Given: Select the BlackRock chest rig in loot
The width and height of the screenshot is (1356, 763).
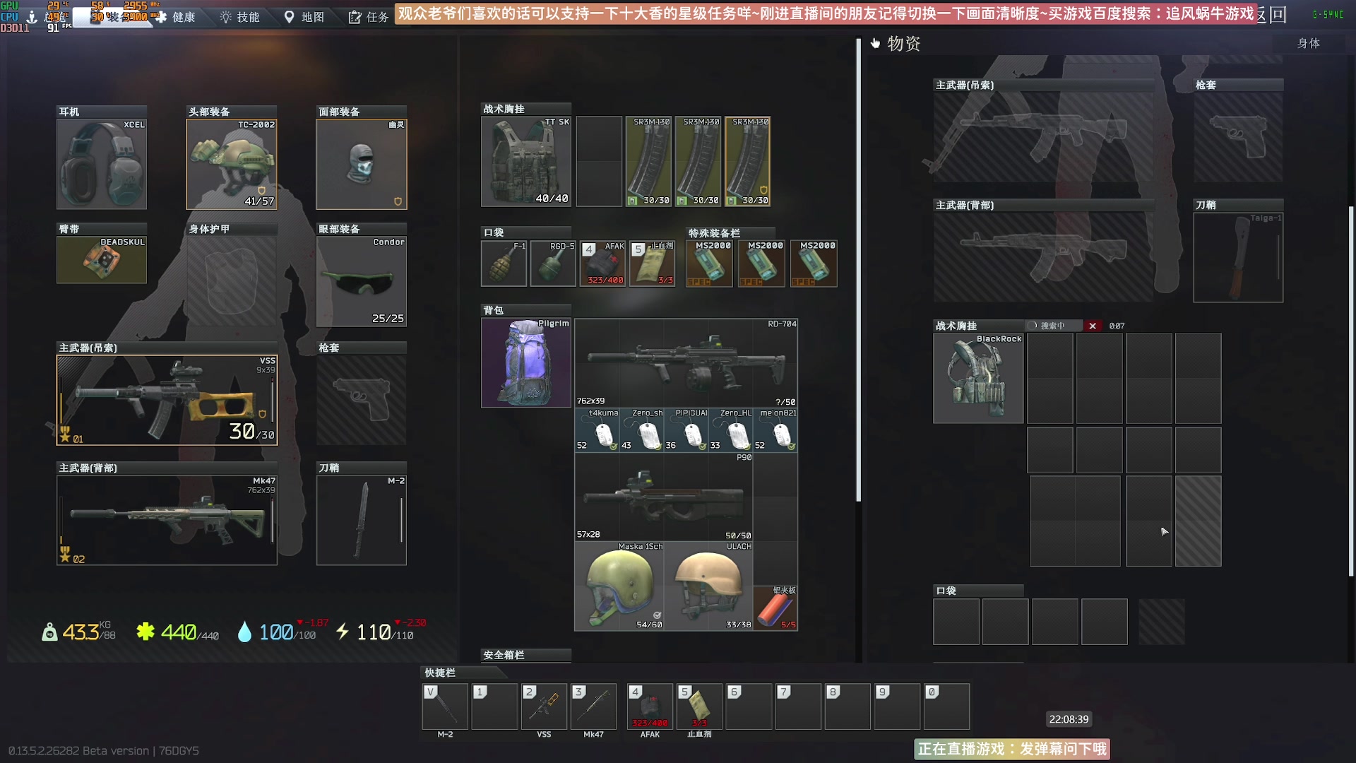Looking at the screenshot, I should click(978, 379).
